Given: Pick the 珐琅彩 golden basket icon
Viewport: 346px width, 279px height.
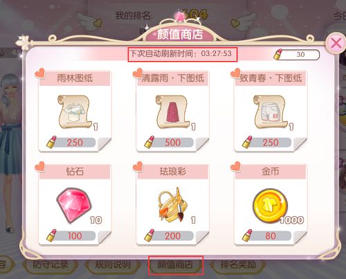Looking at the screenshot, I should point(172,205).
